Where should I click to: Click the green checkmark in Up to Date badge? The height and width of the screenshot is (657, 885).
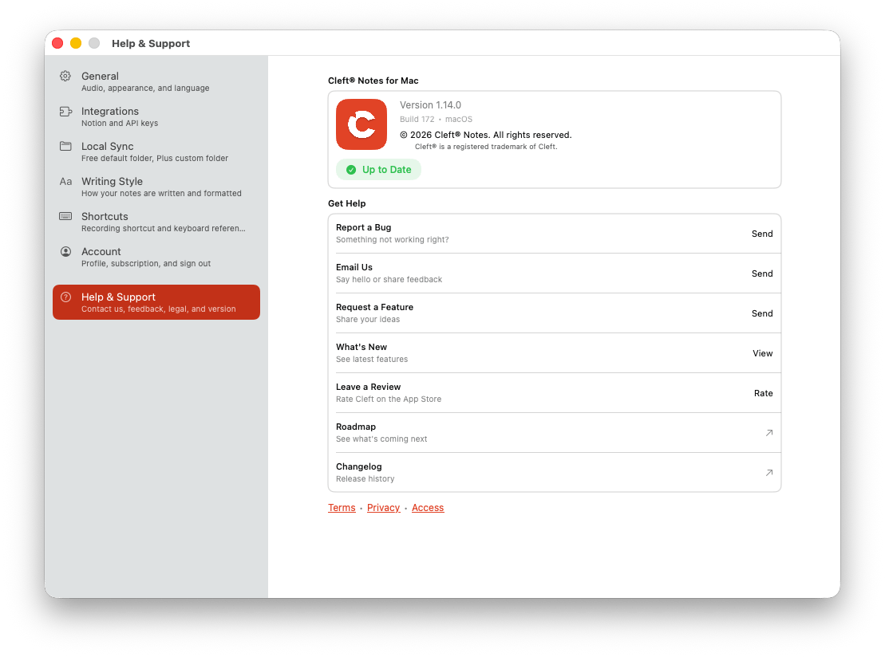point(351,170)
